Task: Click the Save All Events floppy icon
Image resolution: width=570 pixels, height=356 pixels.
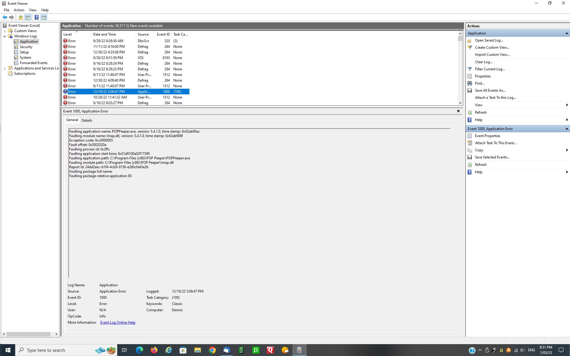Action: (470, 90)
